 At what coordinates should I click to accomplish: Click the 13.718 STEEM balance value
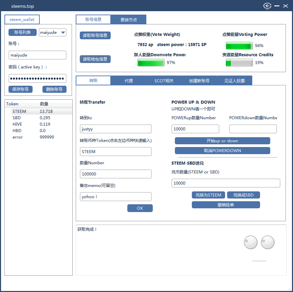click(46, 111)
